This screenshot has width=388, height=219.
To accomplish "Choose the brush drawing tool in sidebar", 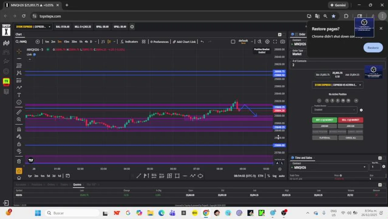I will [x=19, y=88].
